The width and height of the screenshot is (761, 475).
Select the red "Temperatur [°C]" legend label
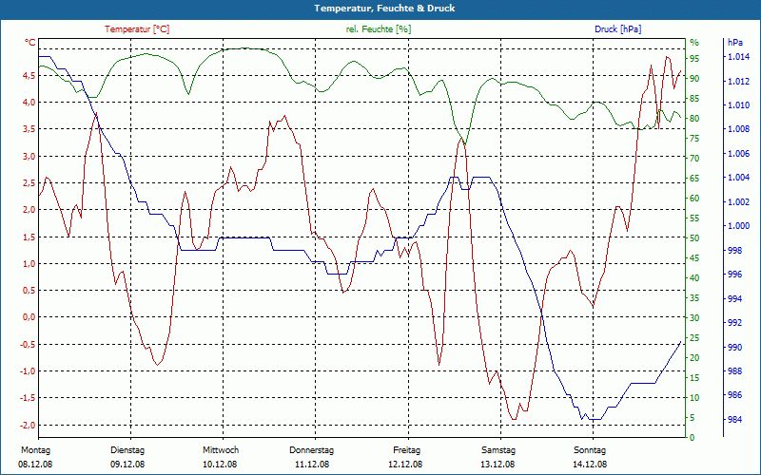point(137,29)
